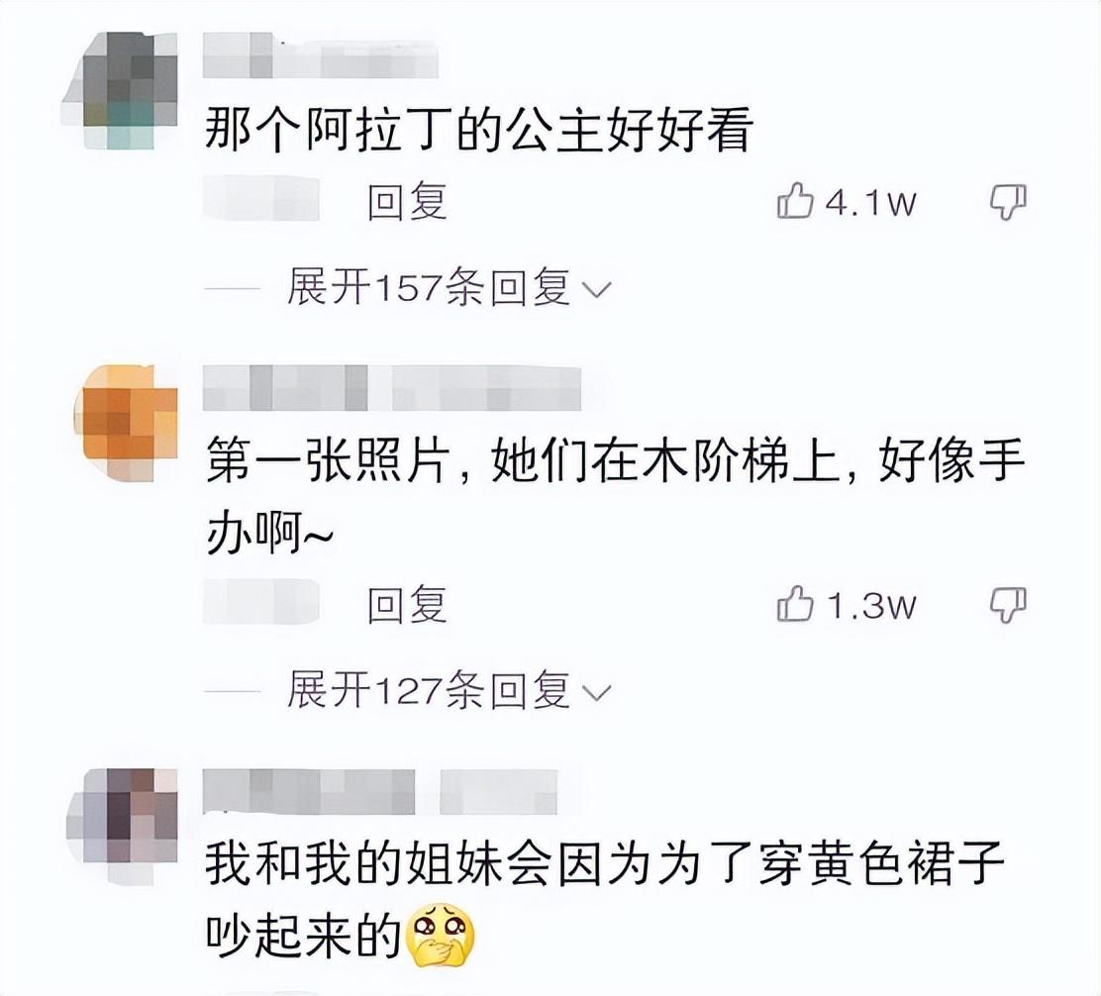Reply to the 阿拉丁的公主 comment
The width and height of the screenshot is (1101, 996).
coord(408,202)
